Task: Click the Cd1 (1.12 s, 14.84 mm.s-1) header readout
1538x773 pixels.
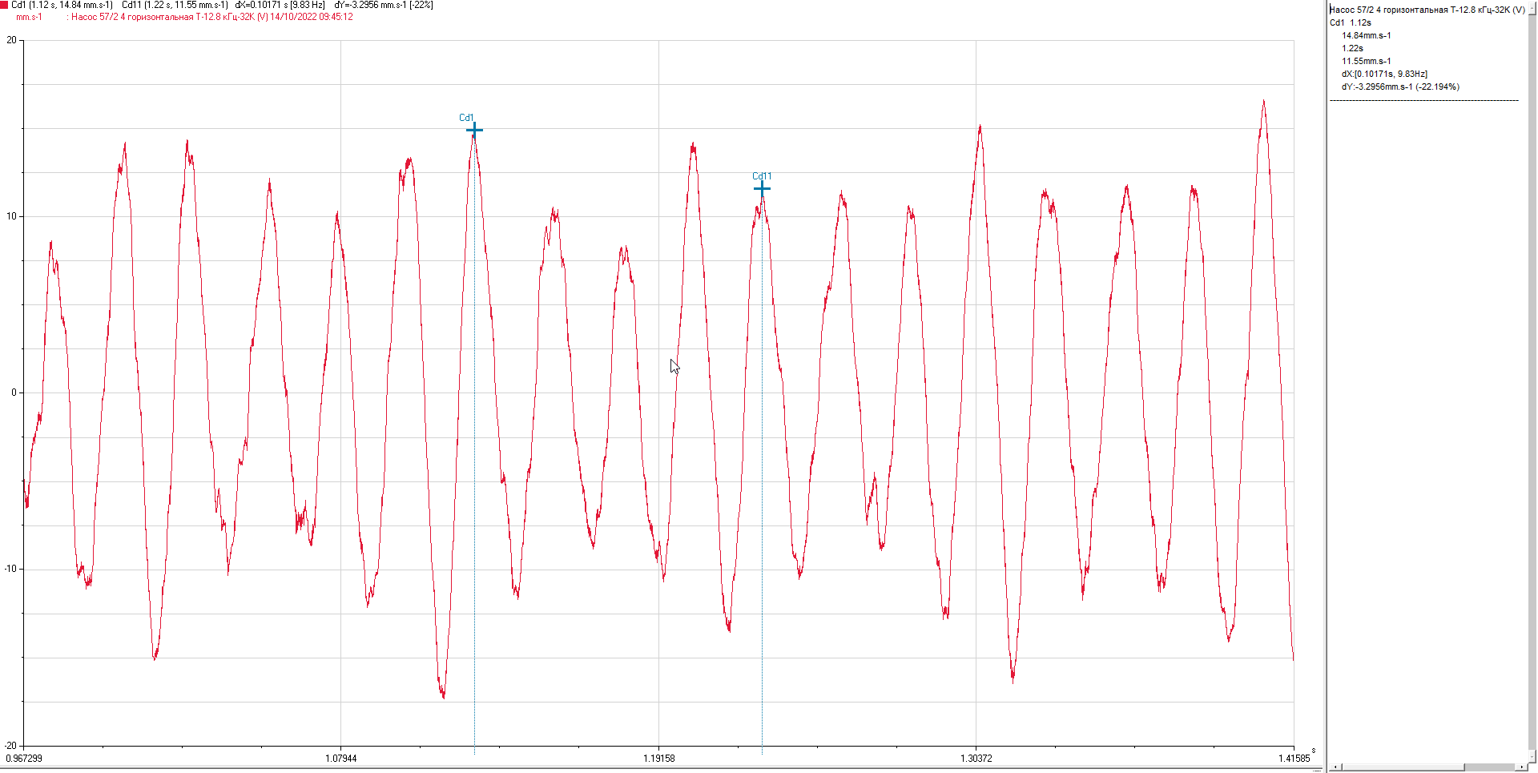Action: [62, 5]
